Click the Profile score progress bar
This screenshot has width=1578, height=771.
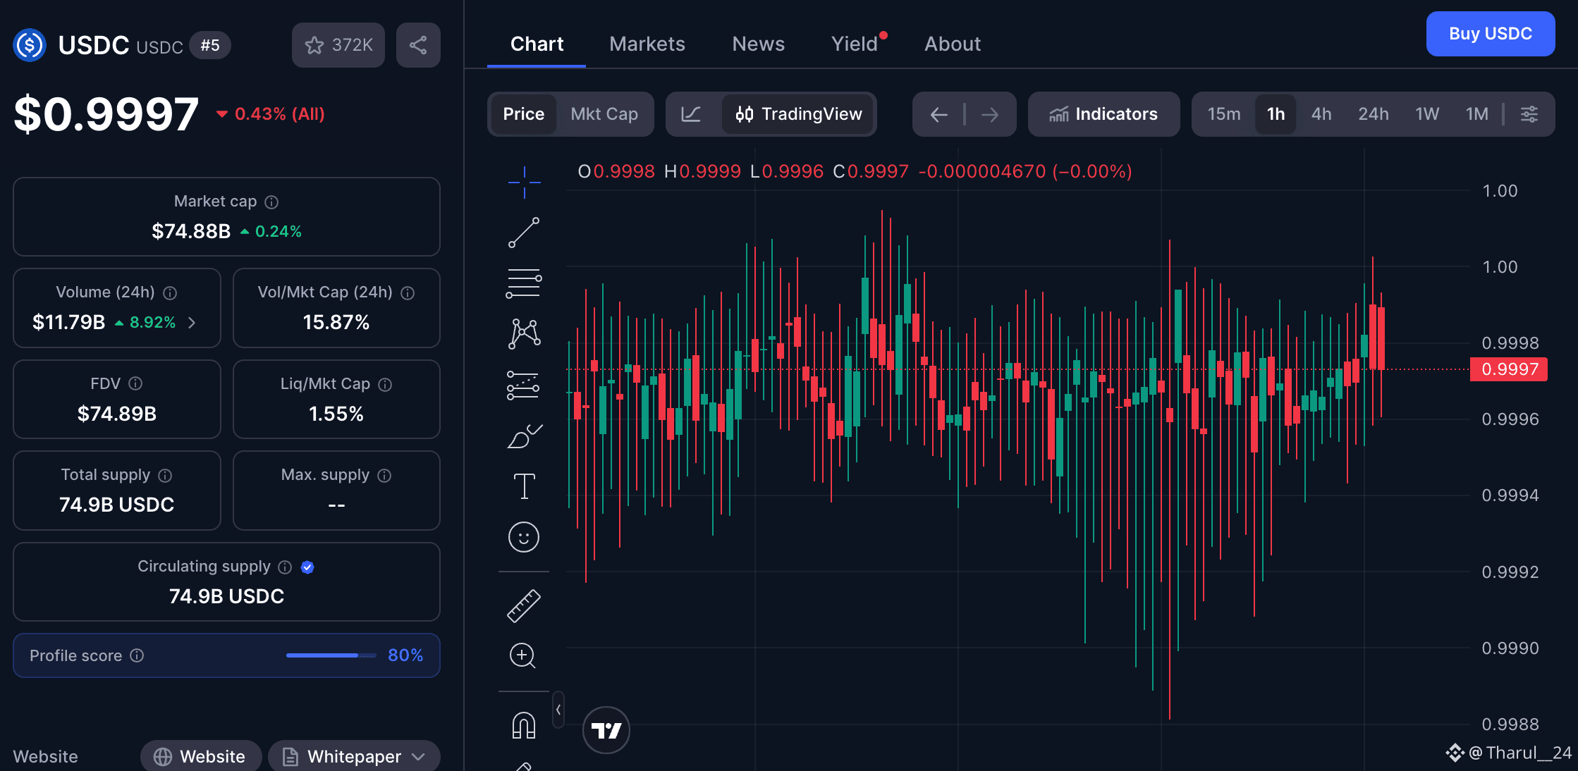pos(331,655)
